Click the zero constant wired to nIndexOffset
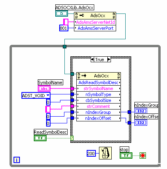 [48, 123]
